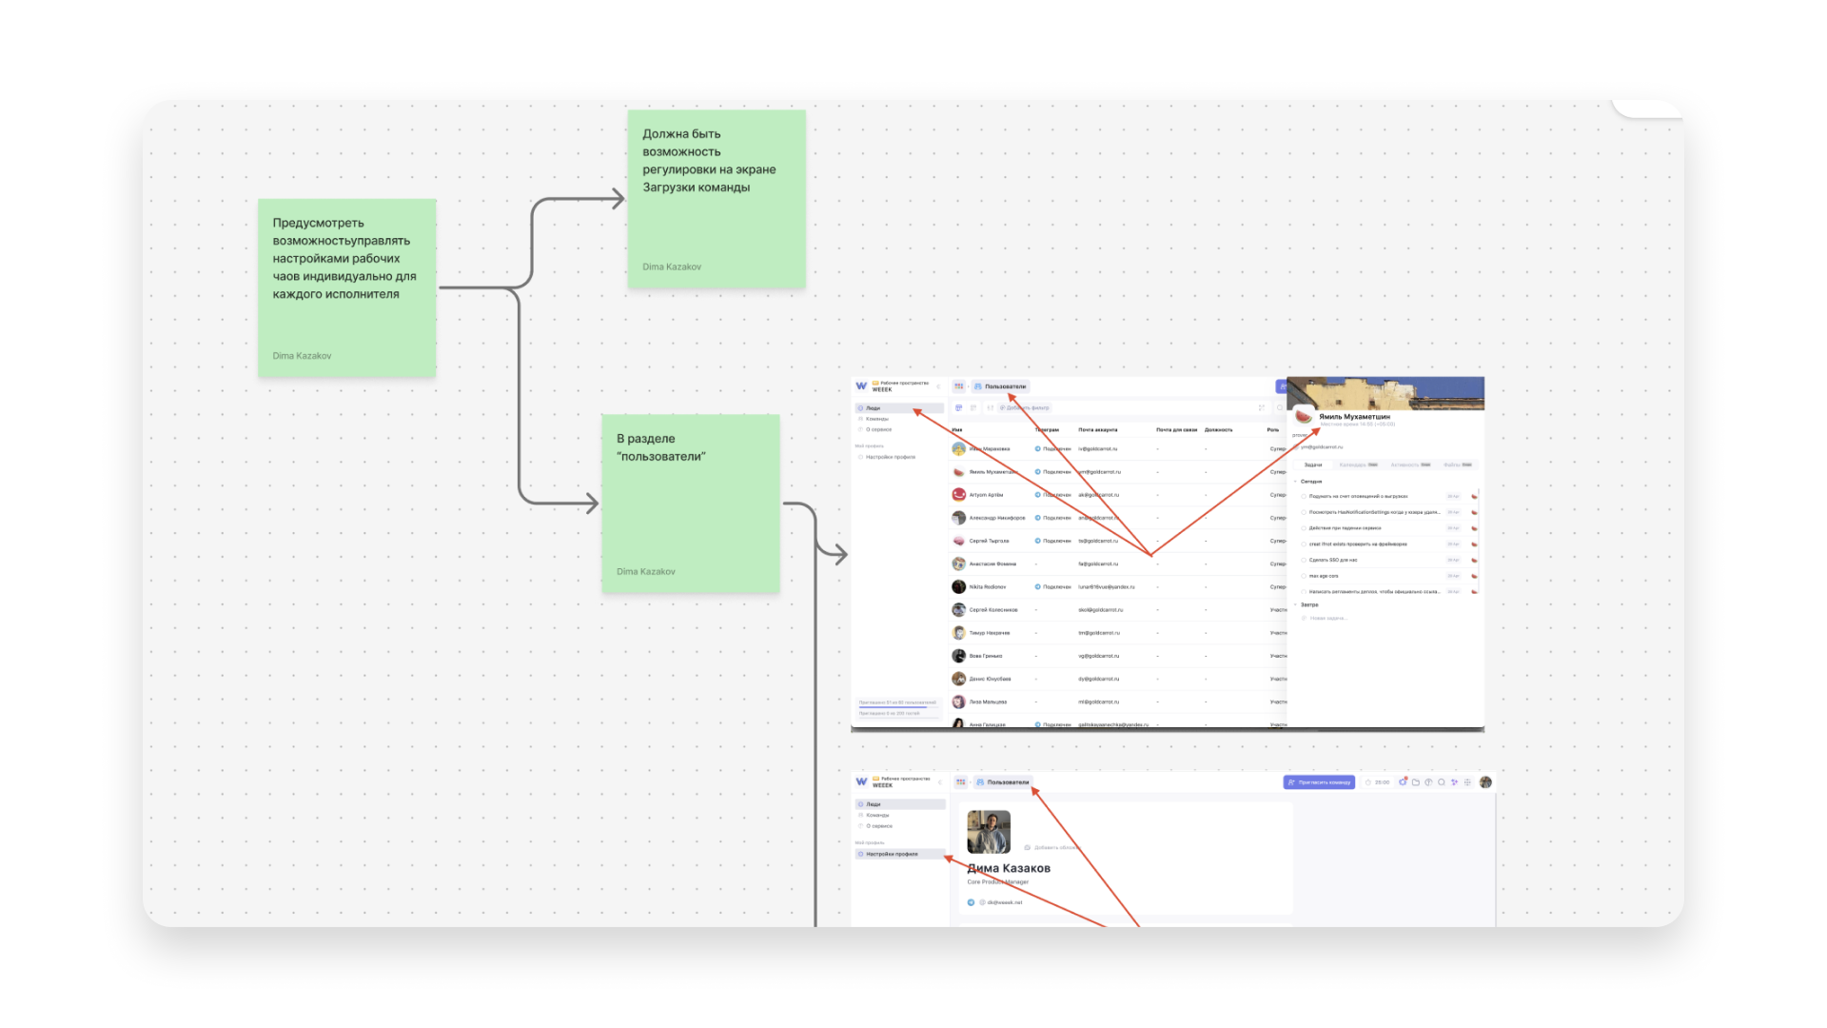Click the folder icon in the top toolbar
This screenshot has width=1827, height=1028.
tap(1416, 782)
